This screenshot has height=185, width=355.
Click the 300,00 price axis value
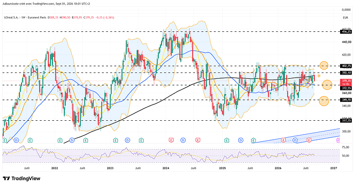point(347,131)
